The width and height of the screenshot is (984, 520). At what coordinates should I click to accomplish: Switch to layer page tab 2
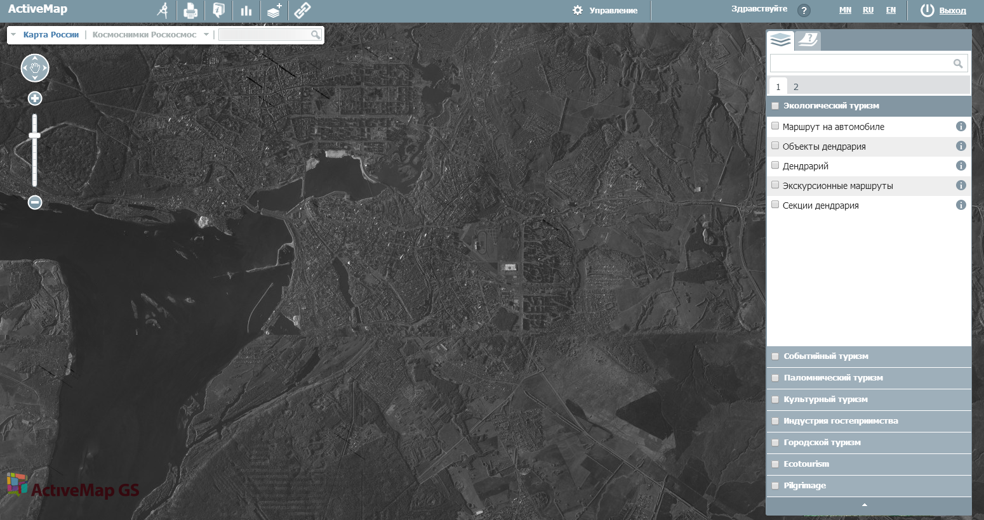pos(795,87)
